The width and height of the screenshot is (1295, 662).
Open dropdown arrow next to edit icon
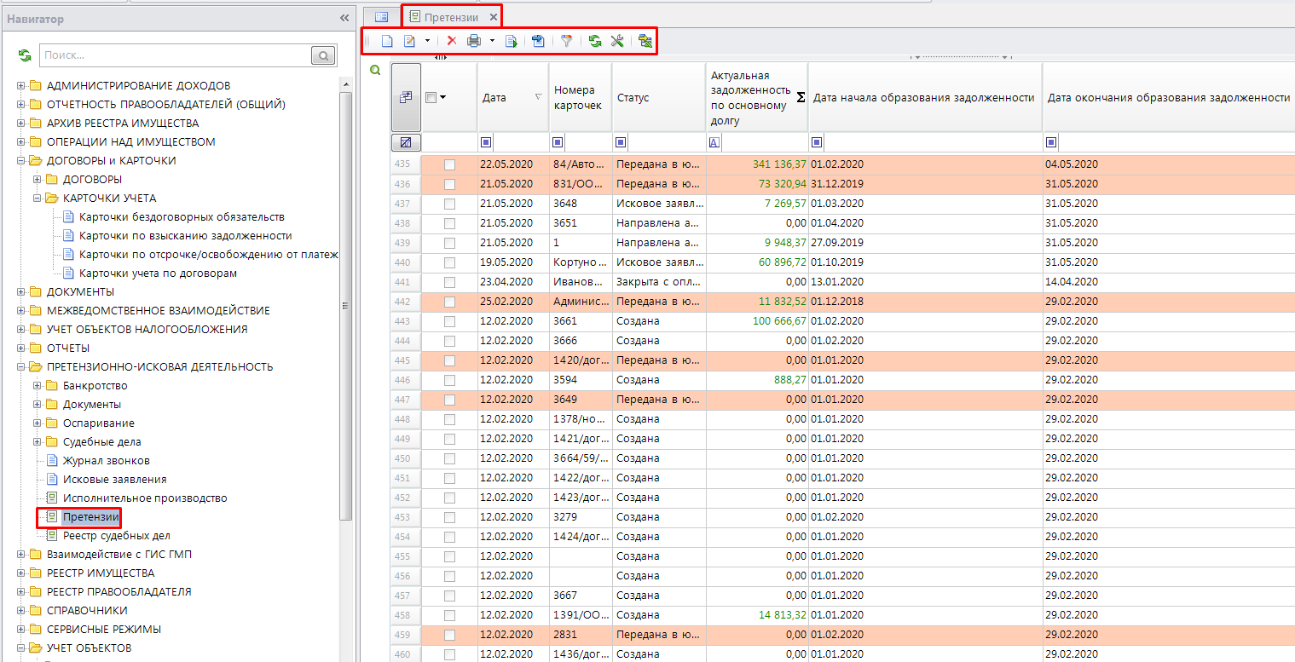[426, 41]
